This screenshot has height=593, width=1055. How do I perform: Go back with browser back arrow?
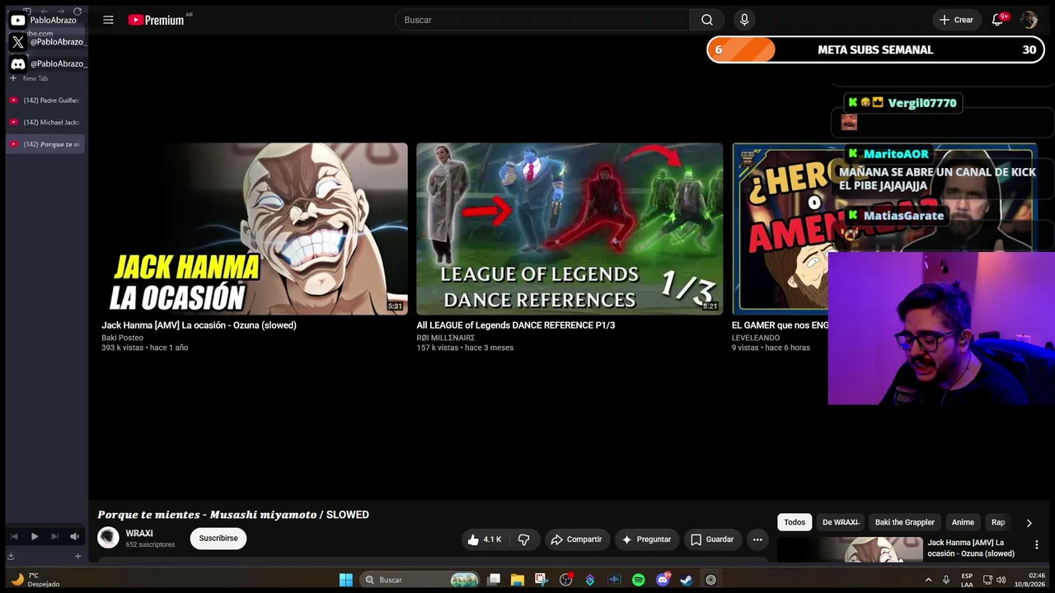coord(44,12)
